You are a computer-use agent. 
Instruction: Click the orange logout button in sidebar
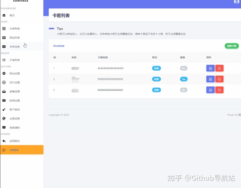coord(22,150)
